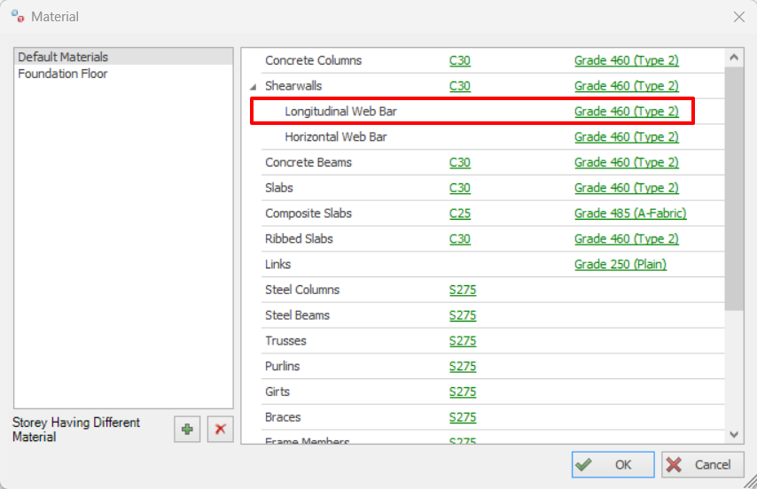
Task: Open Steel Beams S275 link
Action: click(463, 316)
